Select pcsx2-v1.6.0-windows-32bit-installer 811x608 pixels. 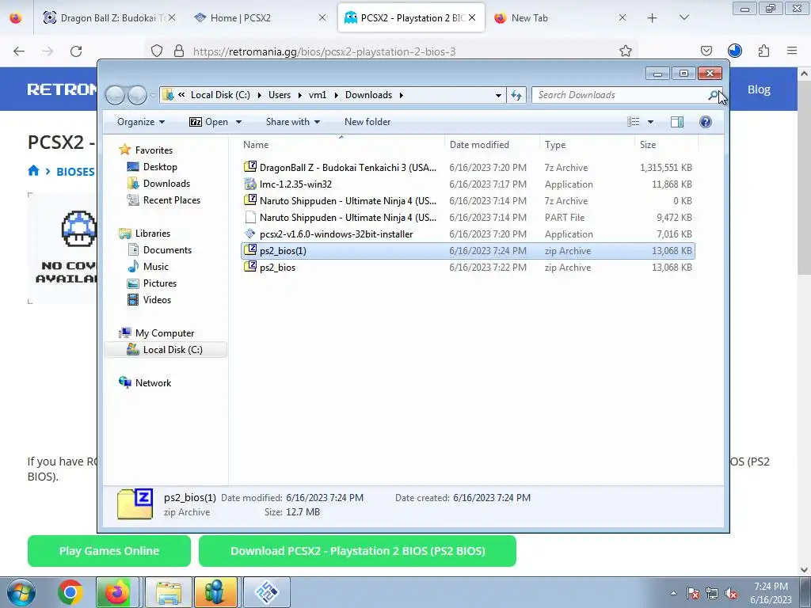467,234
